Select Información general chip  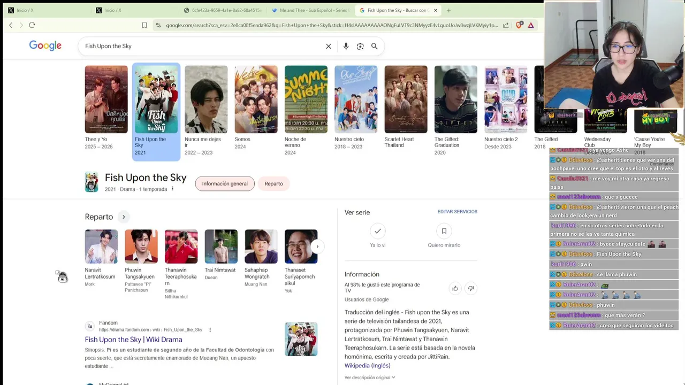225,183
